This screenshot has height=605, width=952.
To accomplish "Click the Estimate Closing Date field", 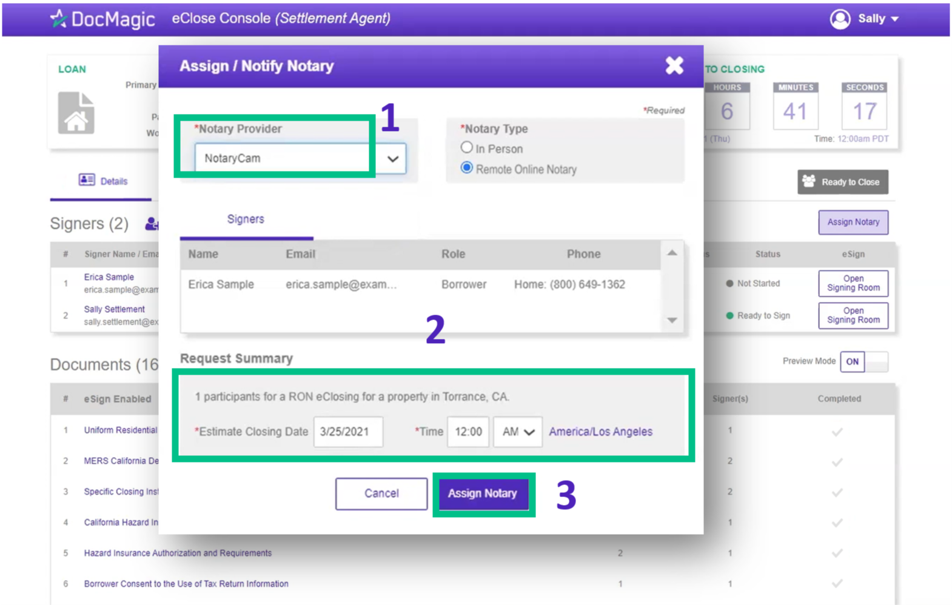I will 348,432.
